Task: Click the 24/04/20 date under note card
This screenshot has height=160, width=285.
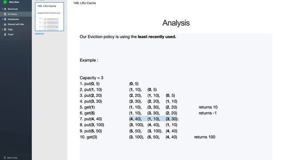Action: pos(39,34)
